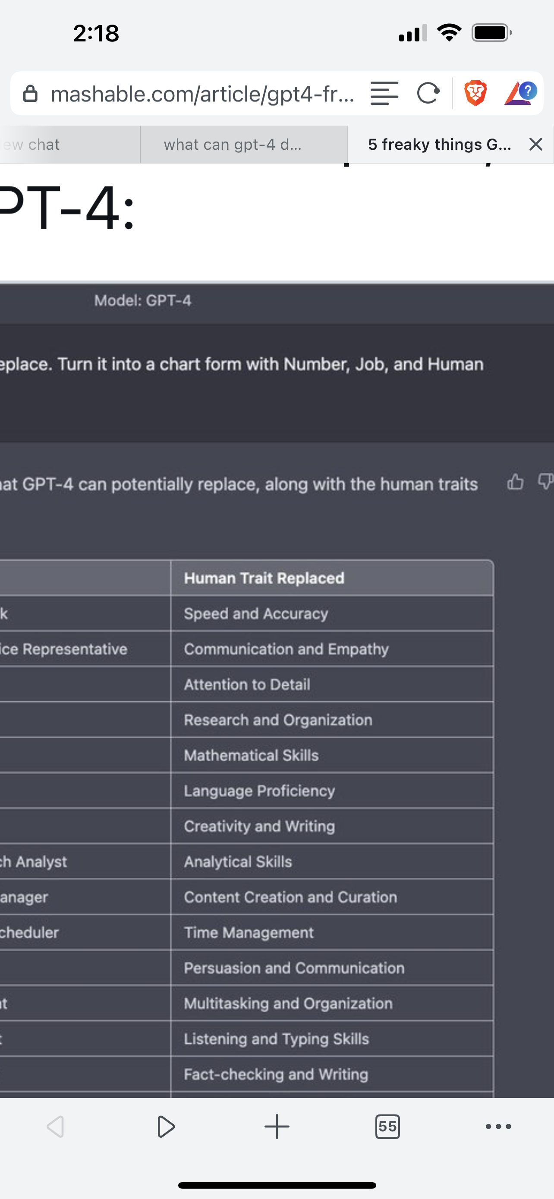Open new tab with plus icon

tap(277, 1126)
